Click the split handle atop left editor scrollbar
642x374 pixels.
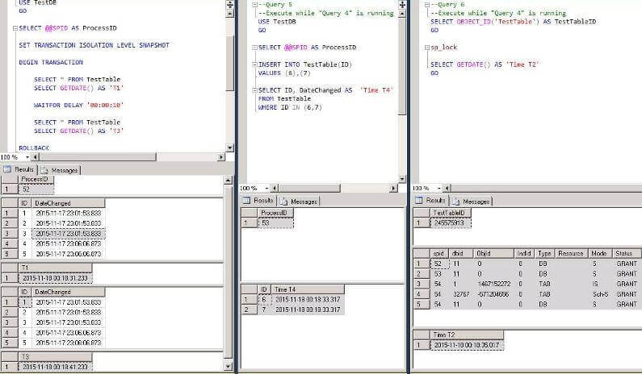(x=229, y=5)
